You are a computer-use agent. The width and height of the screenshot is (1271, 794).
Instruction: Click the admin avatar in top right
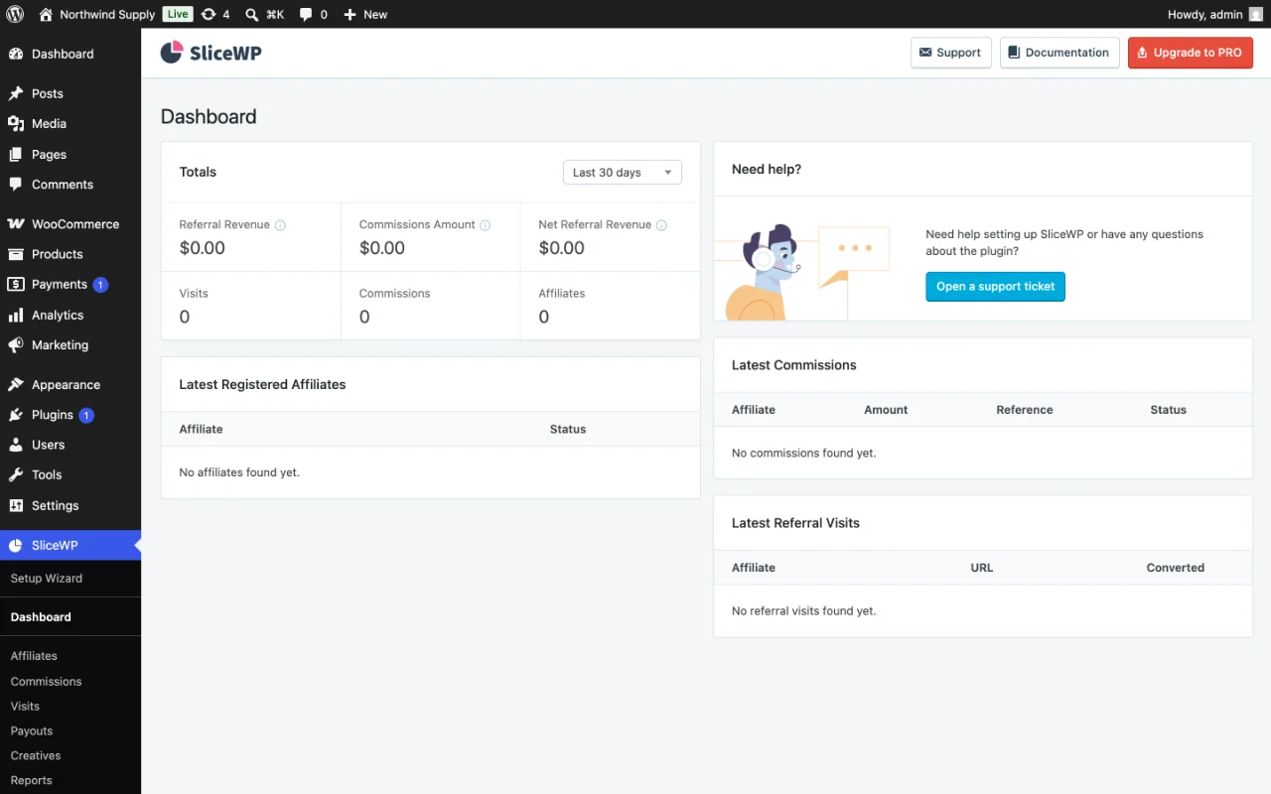pyautogui.click(x=1256, y=14)
